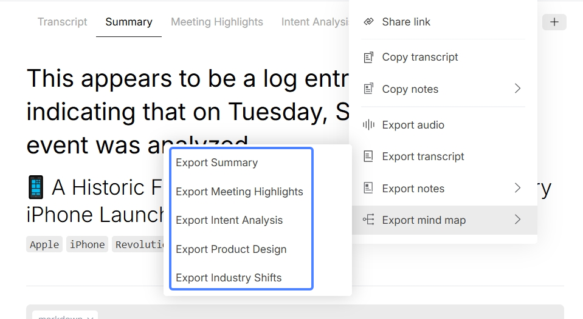The height and width of the screenshot is (319, 583).
Task: Click the Apple tag chip
Action: coord(44,244)
